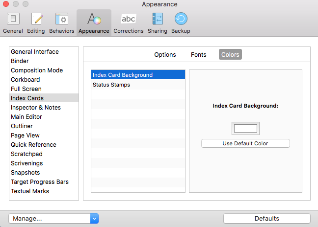
Task: Select Scratchpad in the sidebar list
Action: click(44, 154)
